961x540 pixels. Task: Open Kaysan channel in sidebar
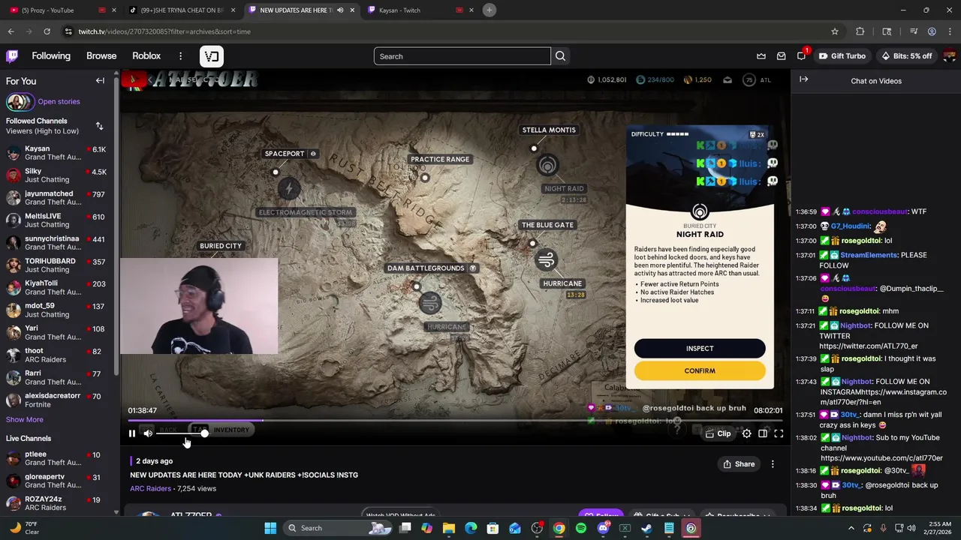coord(57,153)
